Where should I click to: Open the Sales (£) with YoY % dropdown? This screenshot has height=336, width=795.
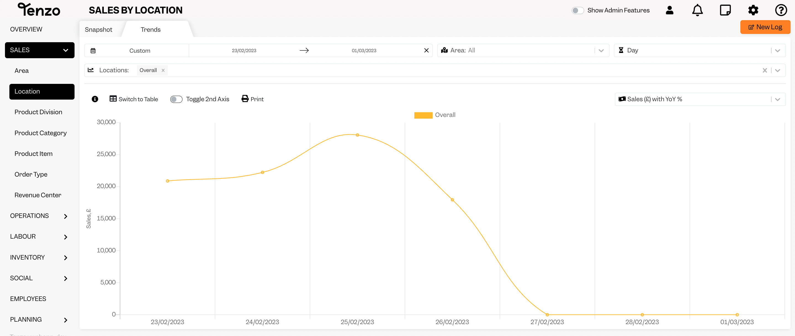pyautogui.click(x=778, y=99)
